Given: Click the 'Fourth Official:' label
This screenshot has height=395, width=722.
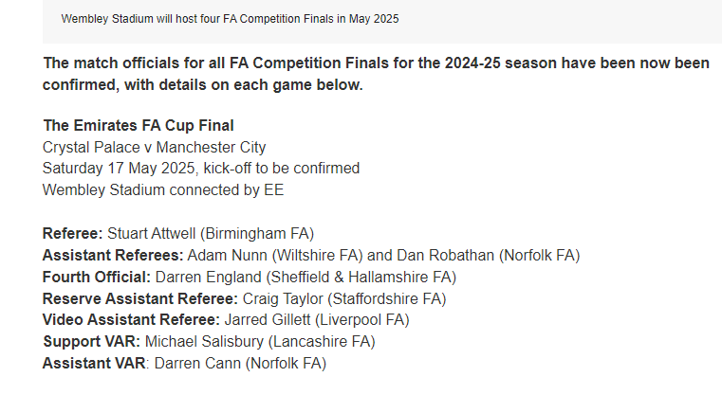Looking at the screenshot, I should [x=97, y=277].
